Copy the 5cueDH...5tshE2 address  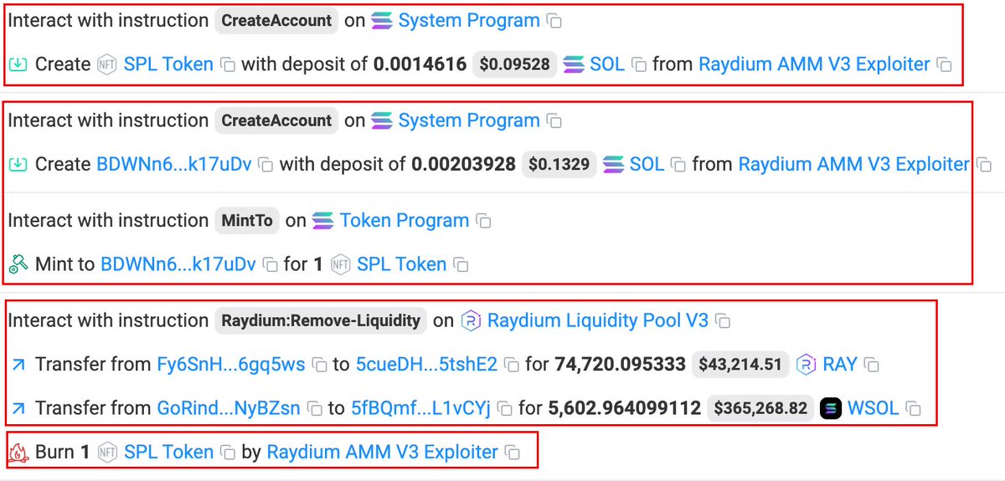pyautogui.click(x=511, y=365)
